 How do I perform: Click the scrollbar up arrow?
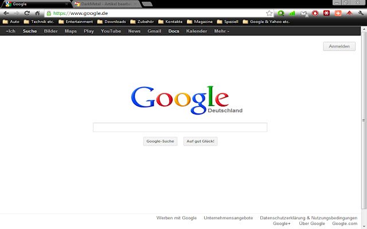click(x=364, y=29)
